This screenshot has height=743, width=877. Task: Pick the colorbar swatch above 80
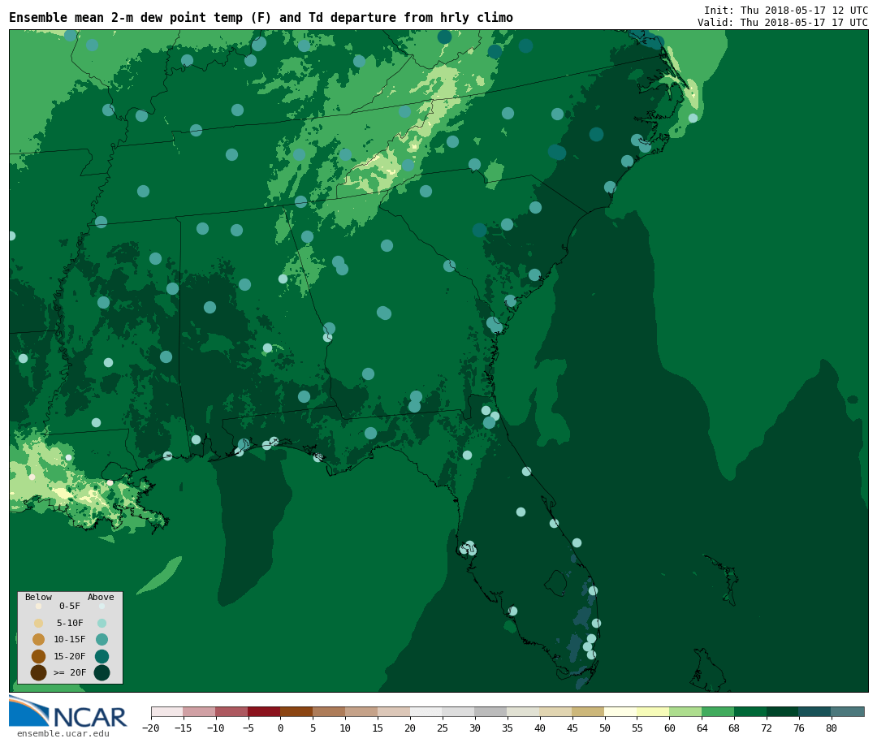pos(847,711)
